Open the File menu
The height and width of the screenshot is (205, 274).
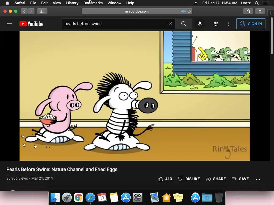tap(33, 3)
